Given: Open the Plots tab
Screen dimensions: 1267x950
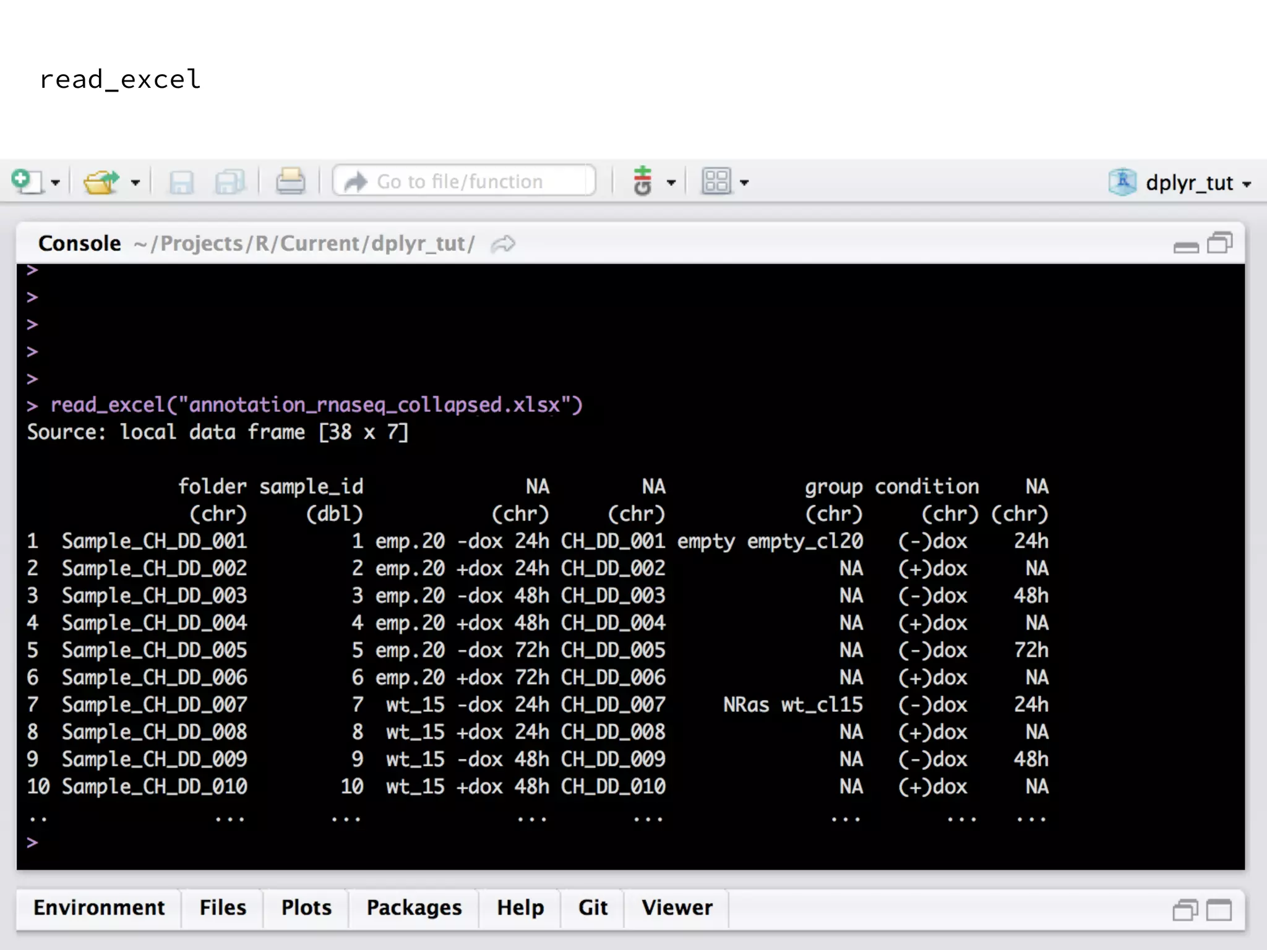Looking at the screenshot, I should (x=306, y=907).
